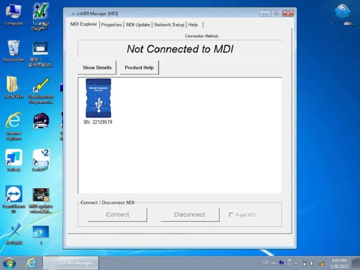
Task: Close the MDI Manager window
Action: click(288, 14)
